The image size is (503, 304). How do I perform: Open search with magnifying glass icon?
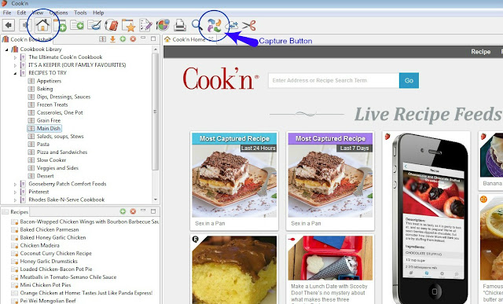(196, 24)
